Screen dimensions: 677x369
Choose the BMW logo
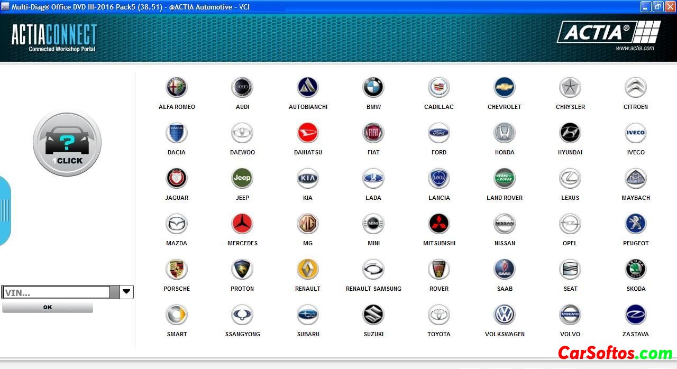point(373,88)
